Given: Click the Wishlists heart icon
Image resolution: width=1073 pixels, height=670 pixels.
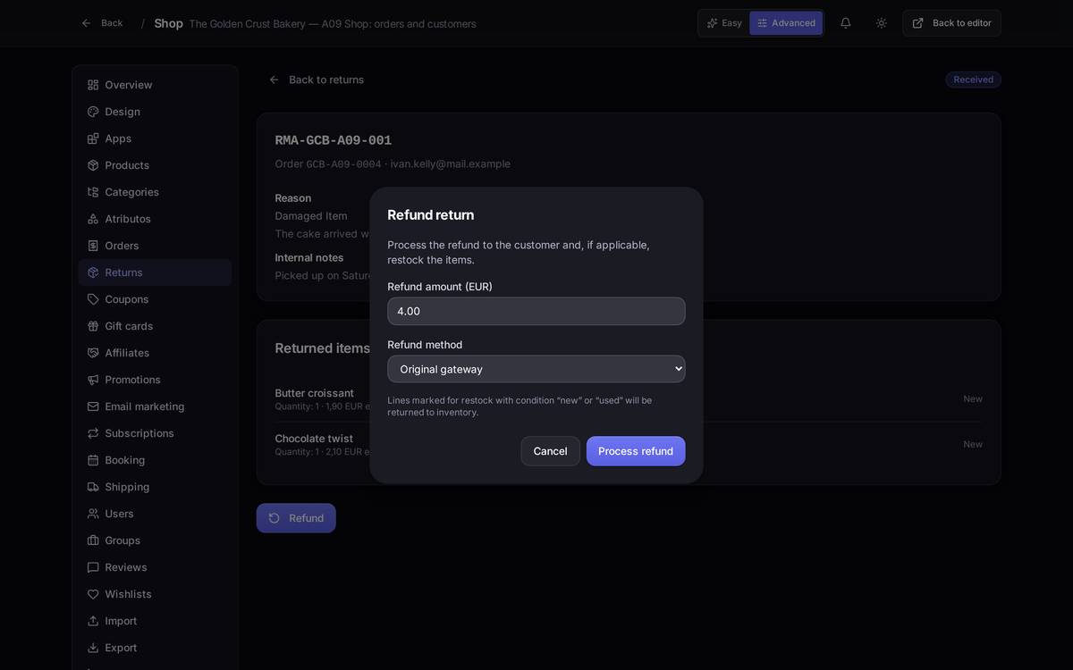Looking at the screenshot, I should point(93,594).
